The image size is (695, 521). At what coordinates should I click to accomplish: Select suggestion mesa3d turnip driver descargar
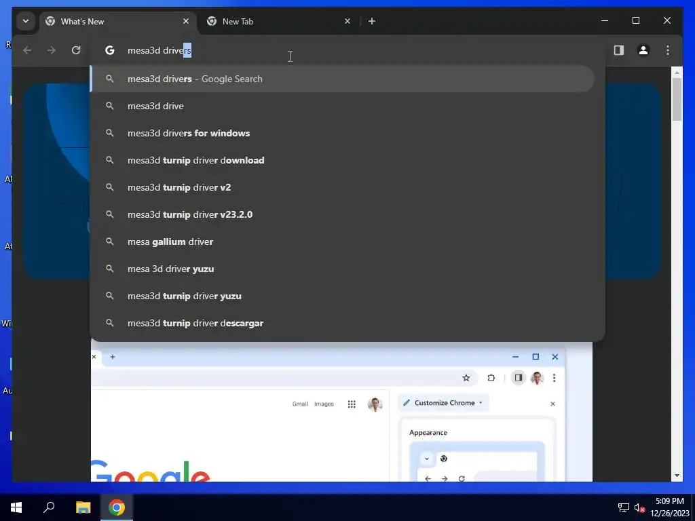click(342, 323)
